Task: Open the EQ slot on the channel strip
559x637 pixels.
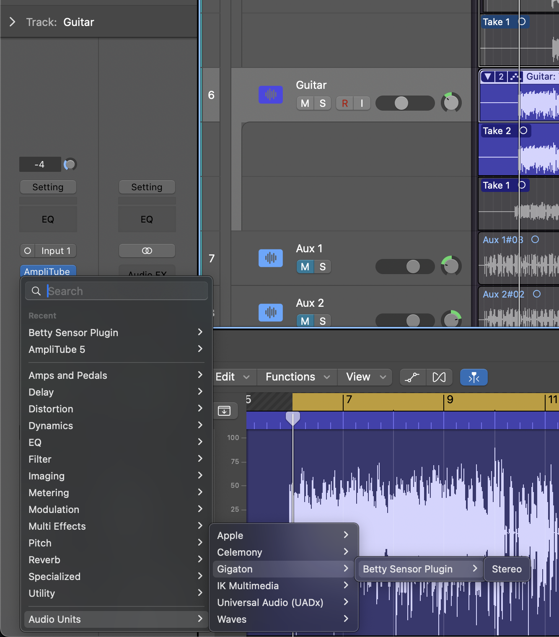Action: click(x=48, y=219)
